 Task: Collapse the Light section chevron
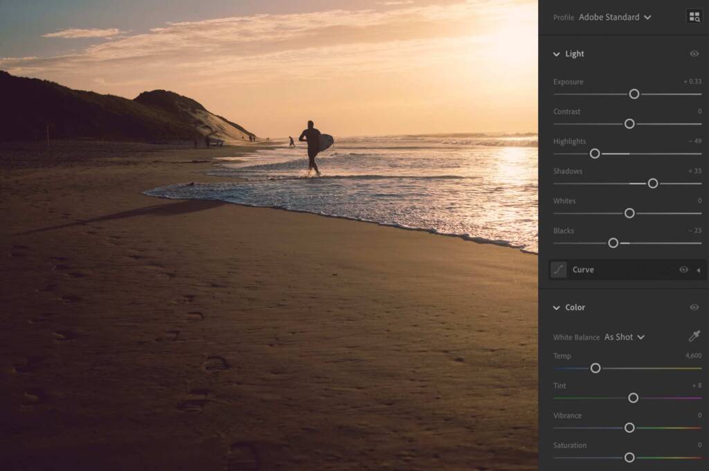557,53
